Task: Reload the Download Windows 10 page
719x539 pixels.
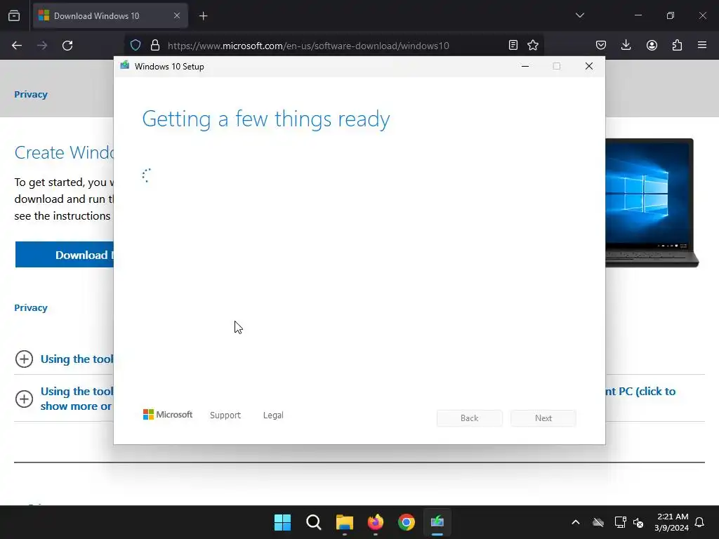Action: point(67,46)
